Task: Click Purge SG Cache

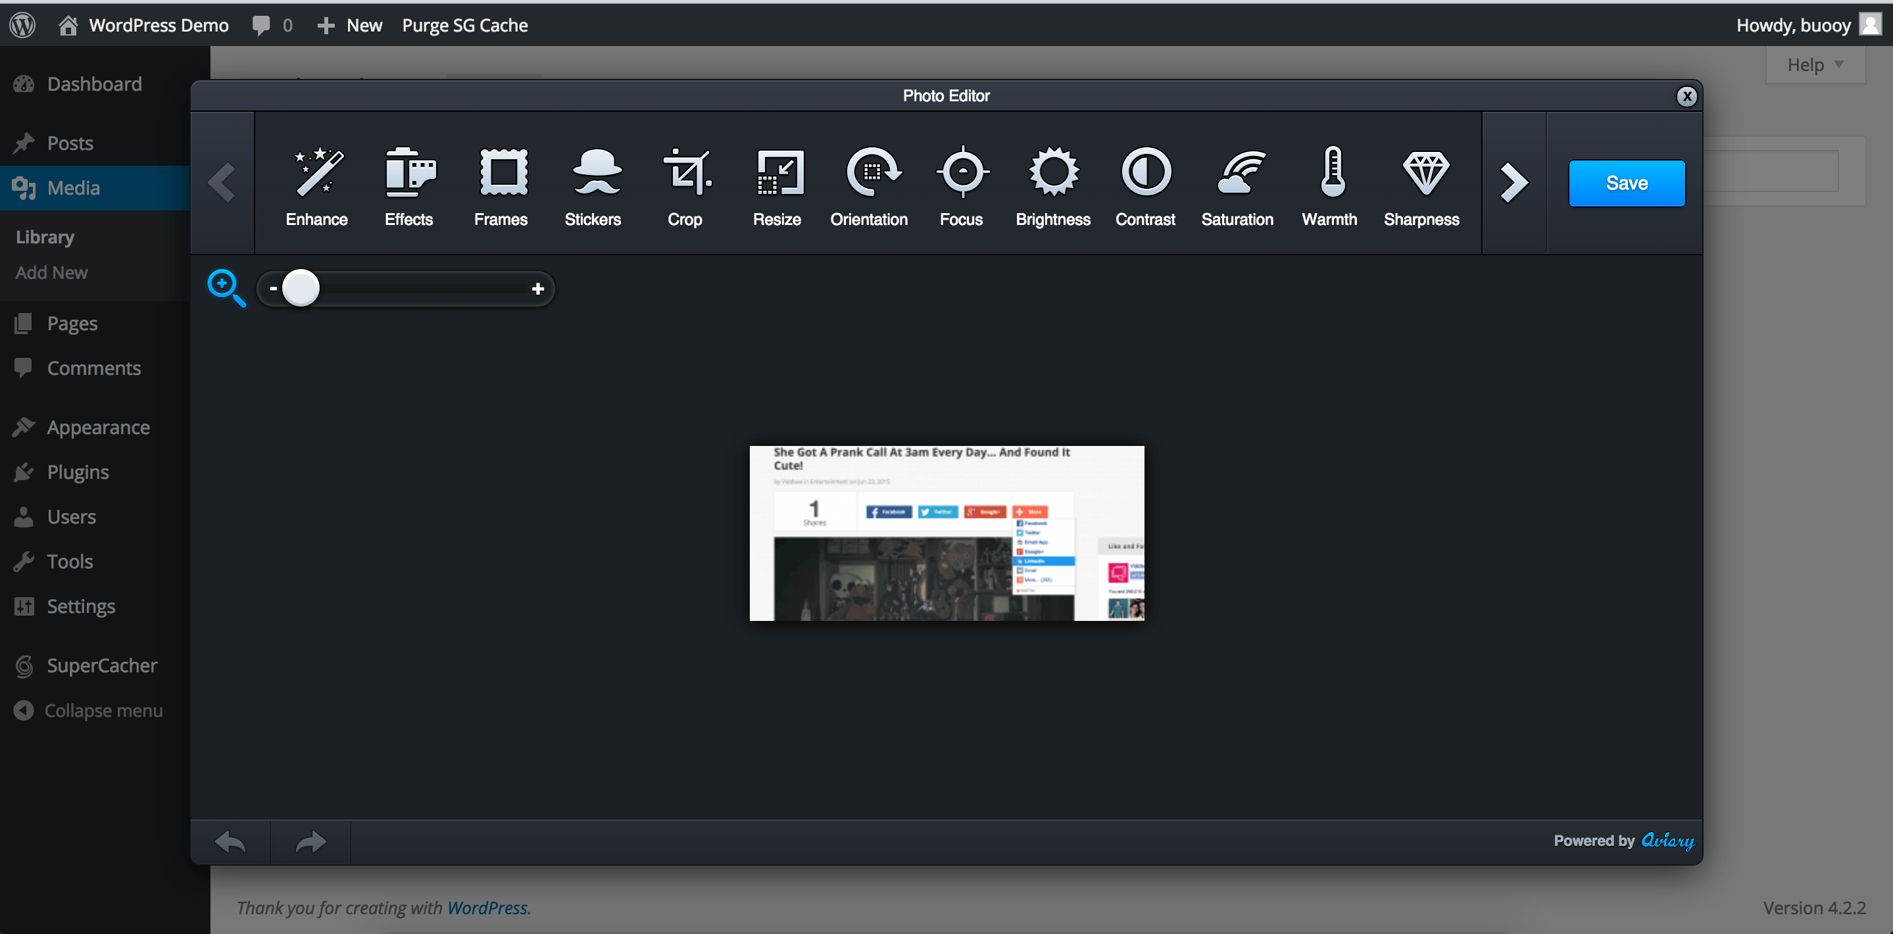Action: [464, 25]
